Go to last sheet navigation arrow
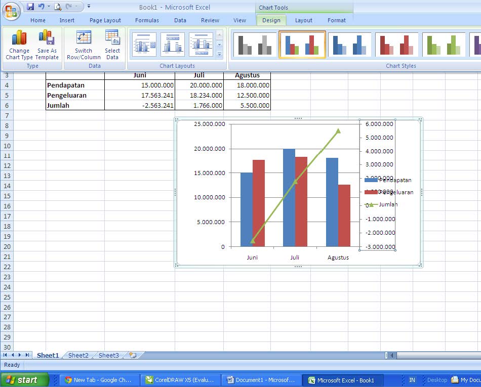This screenshot has height=387, width=481. (27, 355)
